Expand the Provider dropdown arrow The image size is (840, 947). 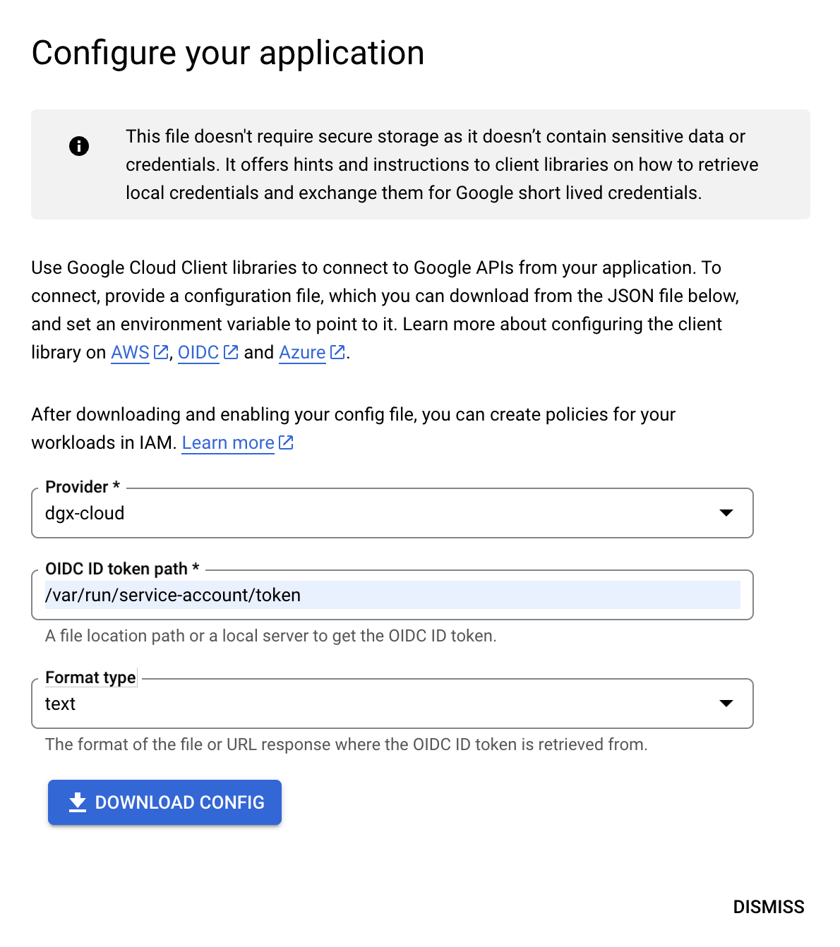pyautogui.click(x=726, y=513)
